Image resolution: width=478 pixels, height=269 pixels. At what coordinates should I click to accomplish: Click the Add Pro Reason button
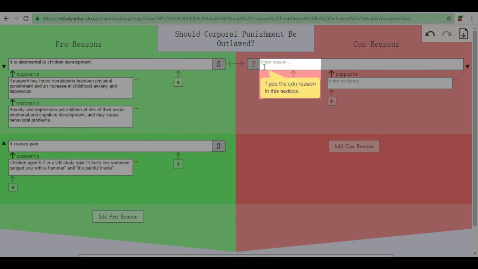click(x=118, y=217)
